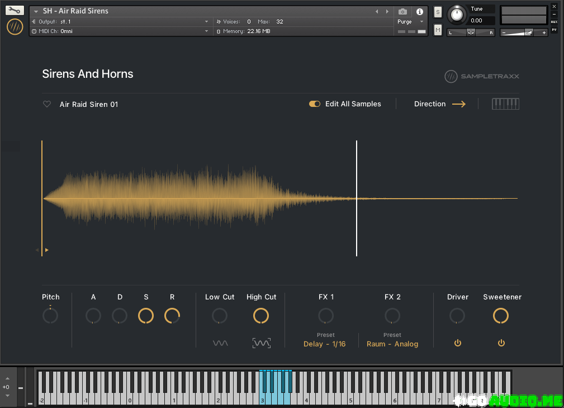Toggle the Driver power button
The image size is (564, 408).
click(x=458, y=343)
